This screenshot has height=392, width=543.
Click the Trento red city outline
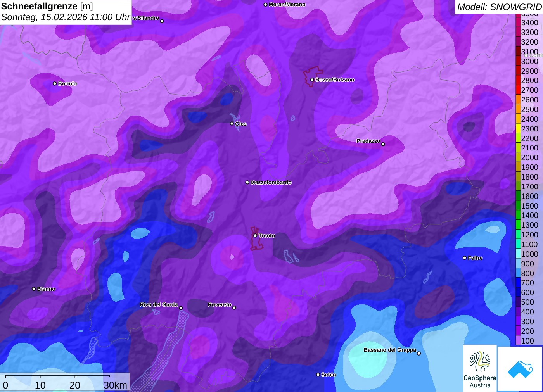tap(256, 239)
